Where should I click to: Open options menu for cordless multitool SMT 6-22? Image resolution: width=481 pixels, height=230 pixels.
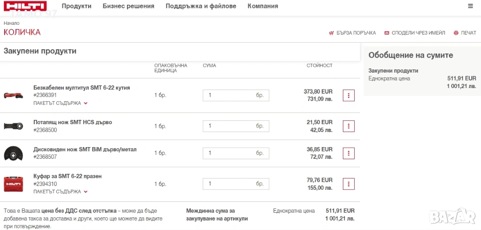coord(349,95)
